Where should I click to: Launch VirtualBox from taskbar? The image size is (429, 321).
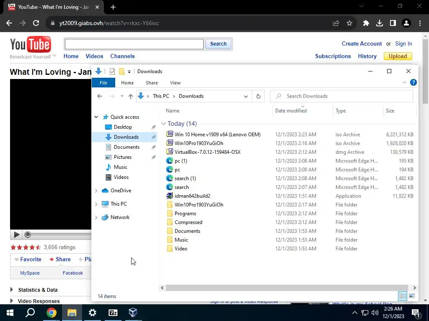click(x=133, y=313)
